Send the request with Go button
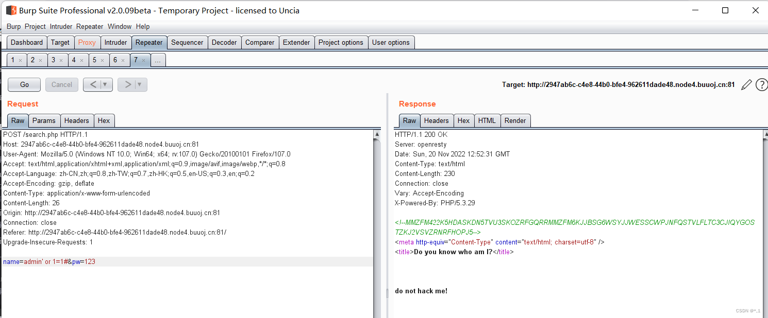Image resolution: width=768 pixels, height=318 pixels. pos(24,84)
